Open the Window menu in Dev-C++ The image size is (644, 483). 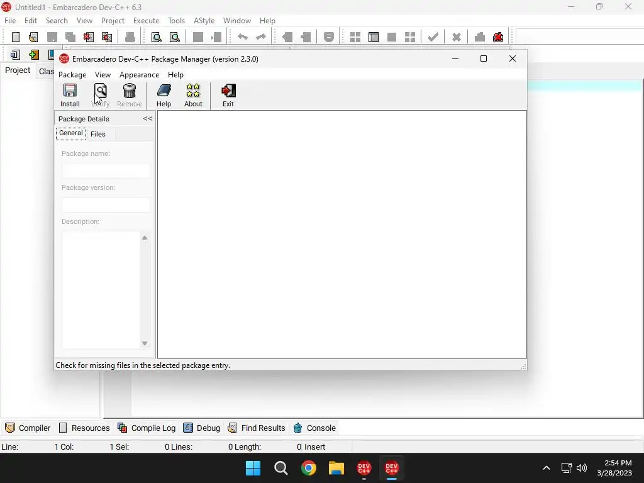click(x=237, y=21)
